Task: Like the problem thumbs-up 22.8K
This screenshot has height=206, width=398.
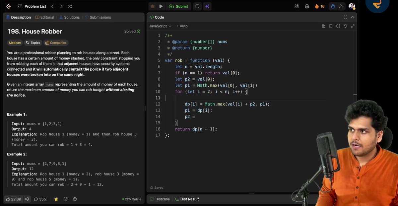Action: [14, 199]
